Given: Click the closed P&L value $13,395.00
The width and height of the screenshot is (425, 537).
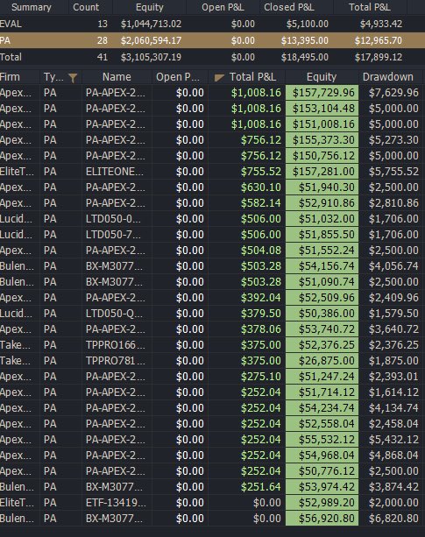Looking at the screenshot, I should 305,40.
